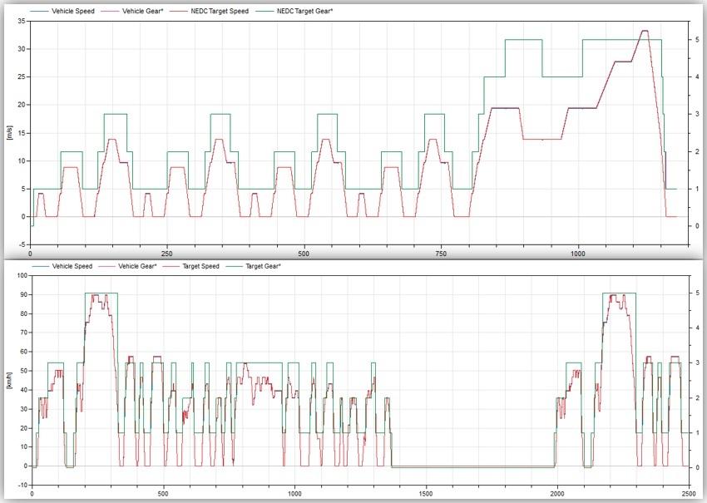Click tick label 35 on m/s axis
The width and height of the screenshot is (707, 503).
(21, 21)
